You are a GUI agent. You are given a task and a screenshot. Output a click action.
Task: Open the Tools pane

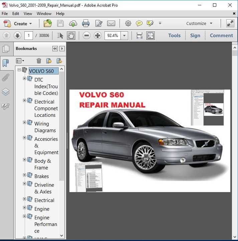[174, 36]
